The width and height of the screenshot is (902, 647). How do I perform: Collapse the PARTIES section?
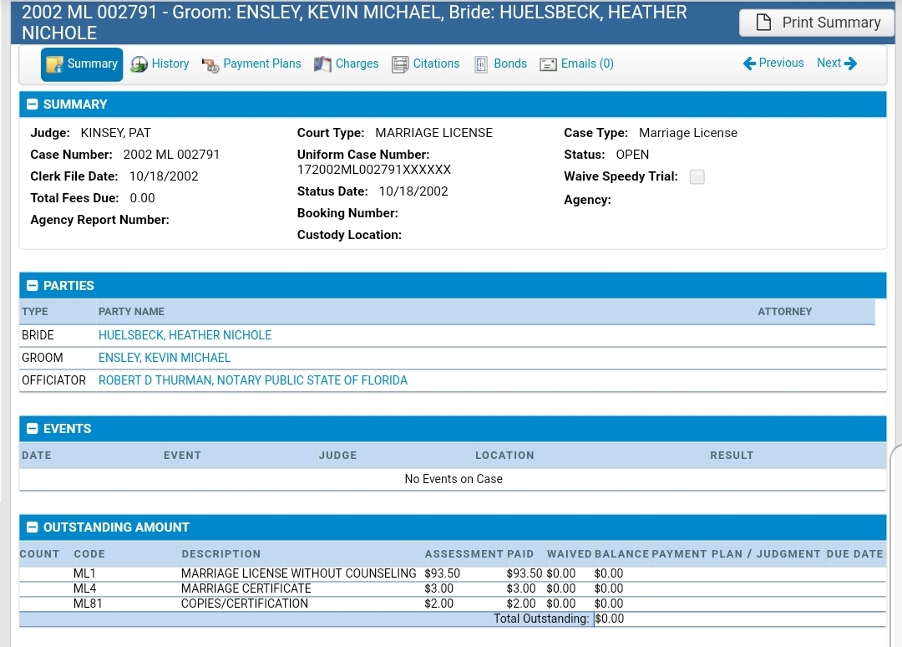33,286
